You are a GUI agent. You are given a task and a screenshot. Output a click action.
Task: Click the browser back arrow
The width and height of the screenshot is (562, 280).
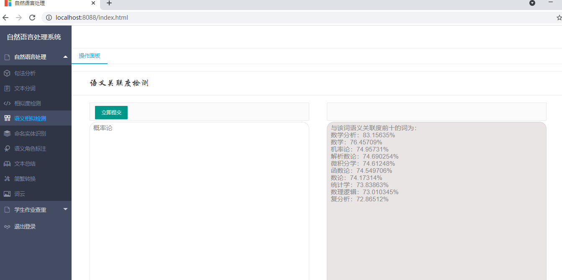pos(5,18)
